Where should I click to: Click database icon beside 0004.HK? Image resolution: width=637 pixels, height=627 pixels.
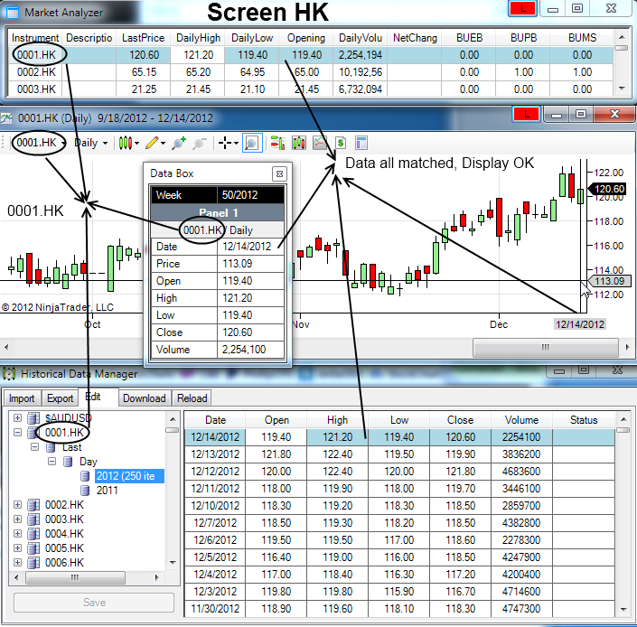(33, 534)
